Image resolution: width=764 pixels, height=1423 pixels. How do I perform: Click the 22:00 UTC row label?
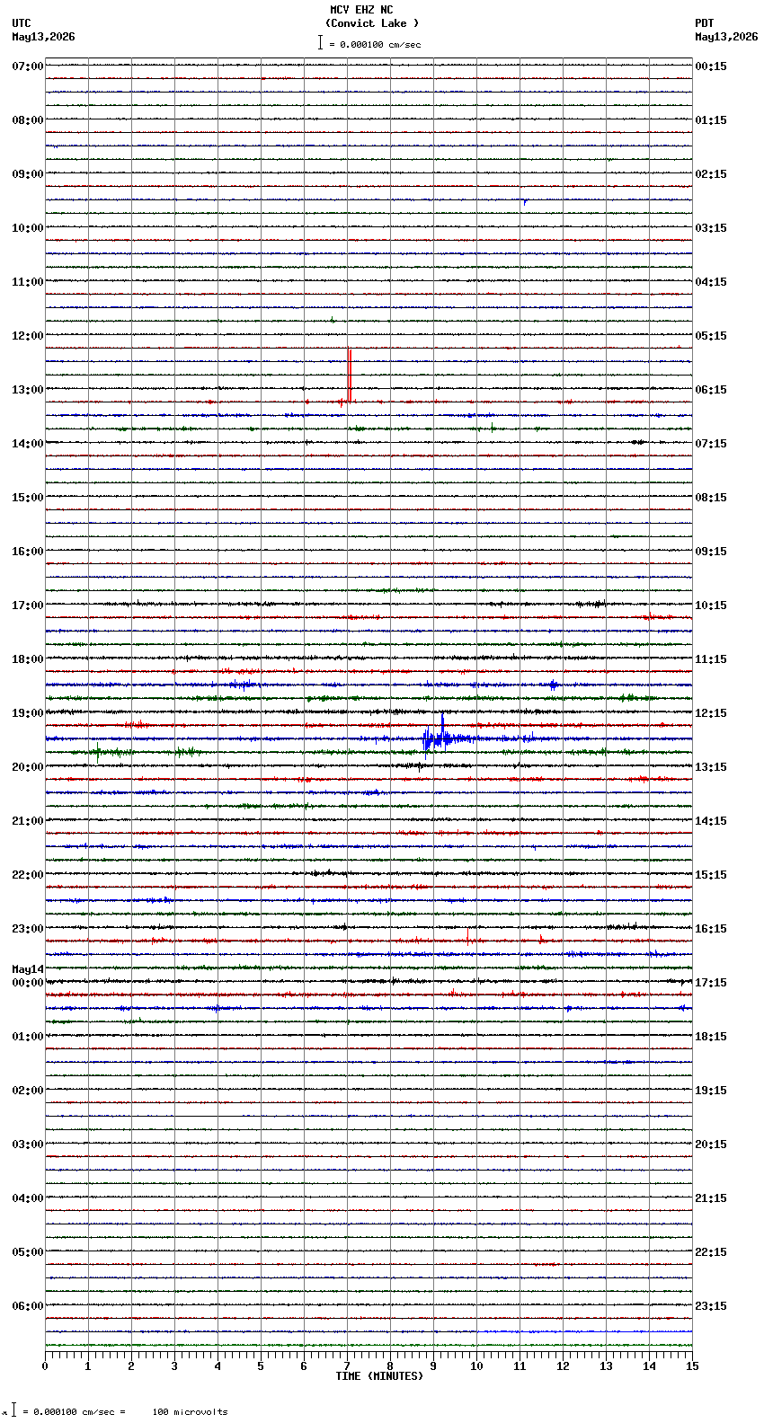coord(28,875)
